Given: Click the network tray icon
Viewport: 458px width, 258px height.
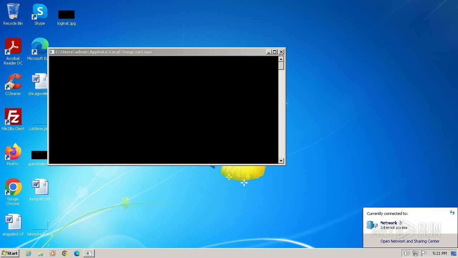Looking at the screenshot, I should 415,253.
